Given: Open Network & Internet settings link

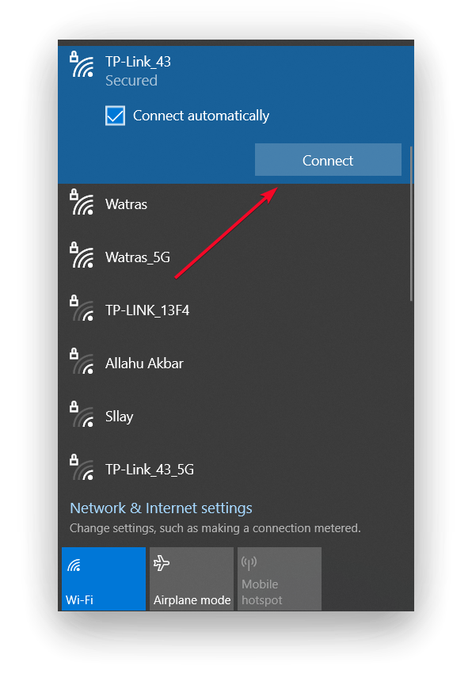Looking at the screenshot, I should (x=161, y=508).
